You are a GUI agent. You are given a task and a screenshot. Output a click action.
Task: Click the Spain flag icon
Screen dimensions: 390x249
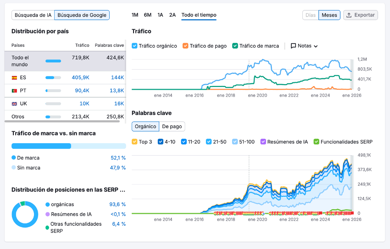coord(14,78)
